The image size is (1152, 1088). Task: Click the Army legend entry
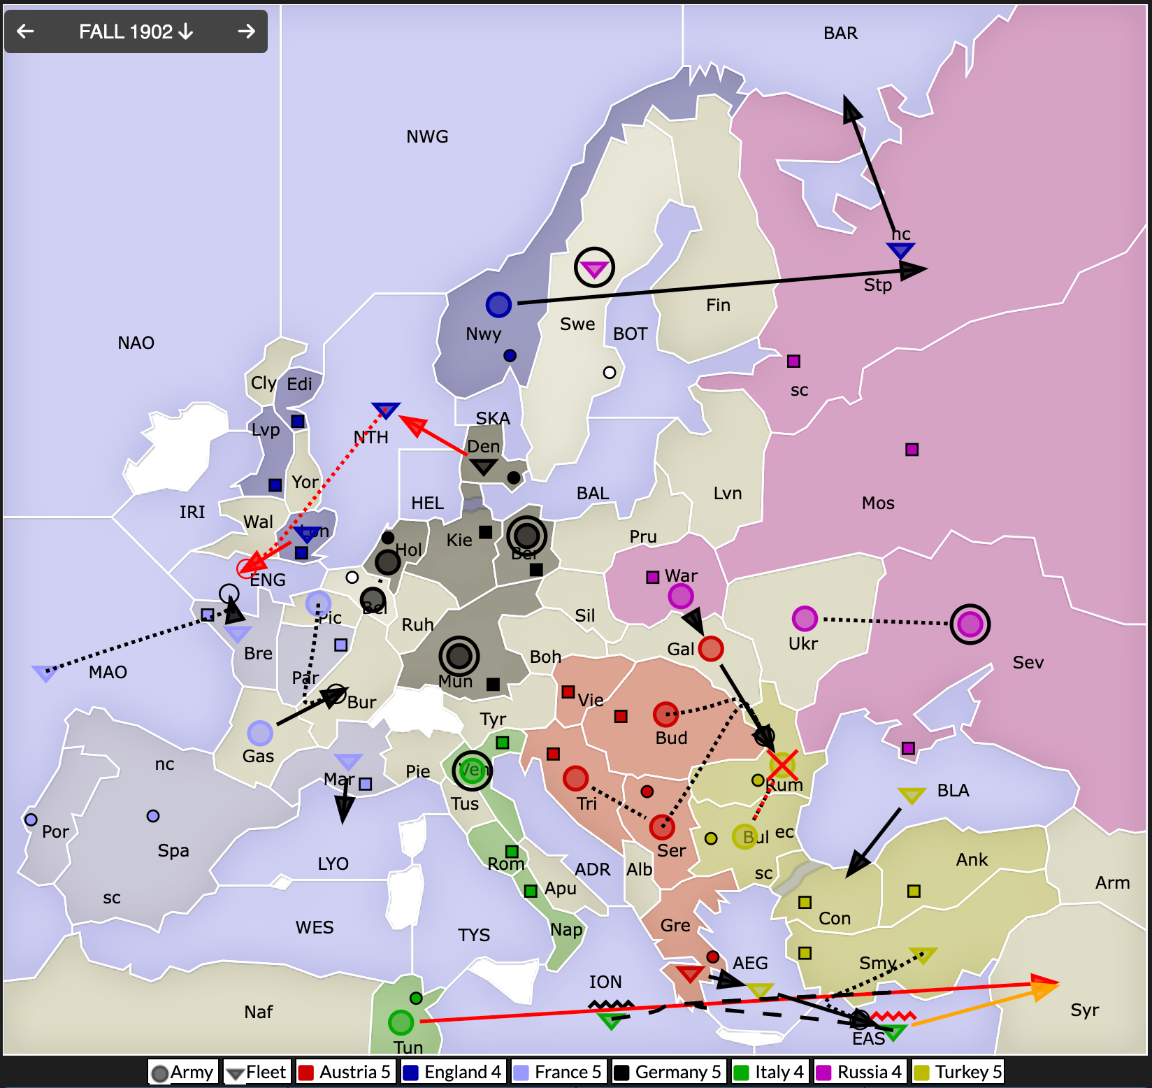pos(183,1072)
